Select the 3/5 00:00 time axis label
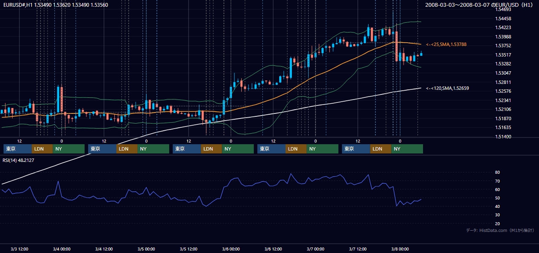This screenshot has width=539, height=253. pos(146,249)
